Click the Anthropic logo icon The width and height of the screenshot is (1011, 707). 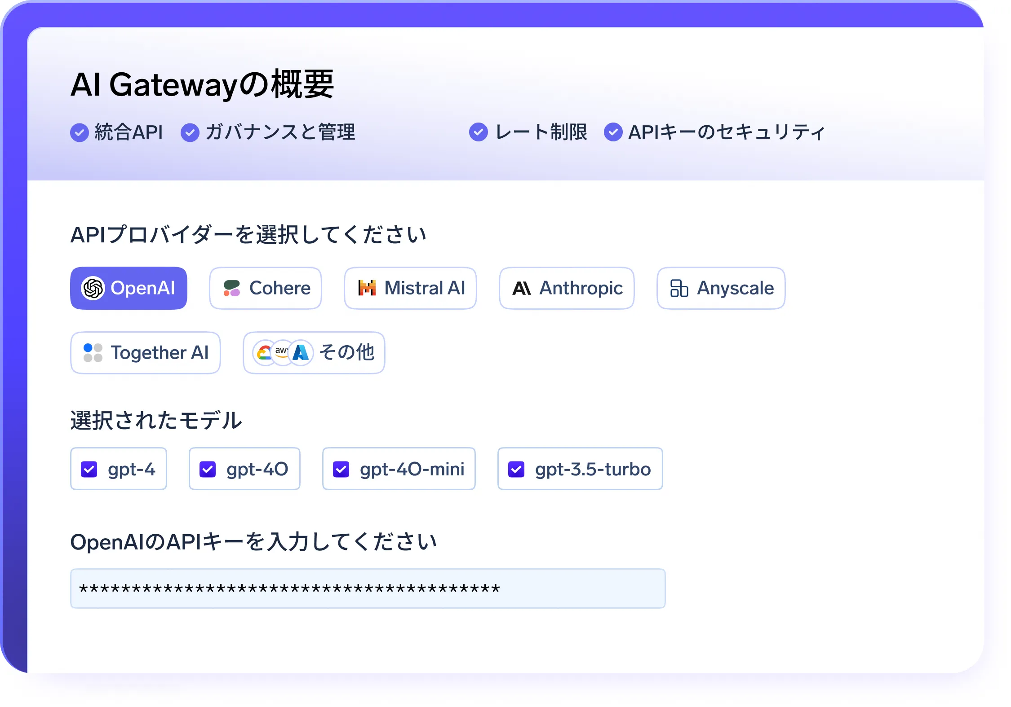coord(522,288)
